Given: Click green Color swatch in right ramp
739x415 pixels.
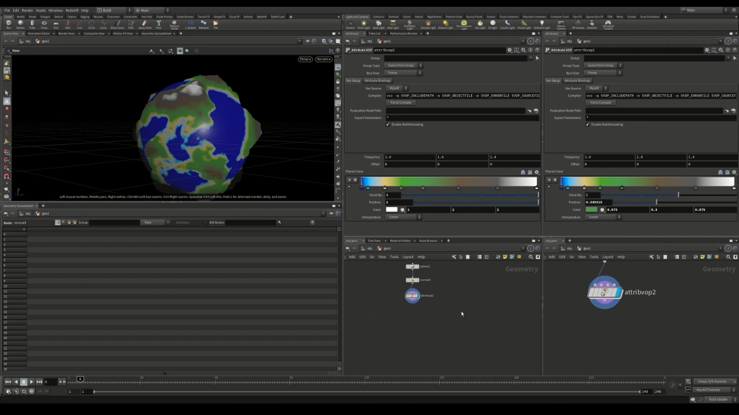Looking at the screenshot, I should click(592, 209).
